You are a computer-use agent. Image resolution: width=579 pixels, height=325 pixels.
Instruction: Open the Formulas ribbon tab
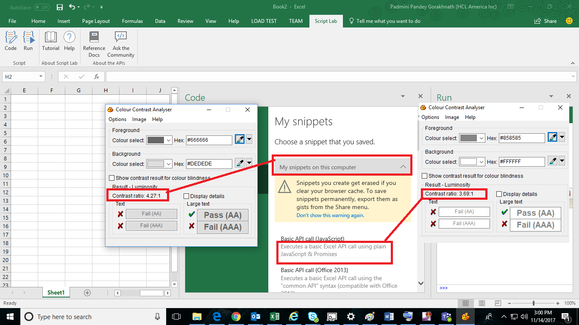133,21
